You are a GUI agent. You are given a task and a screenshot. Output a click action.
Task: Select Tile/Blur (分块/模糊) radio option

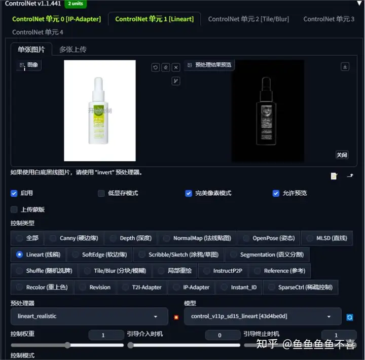pos(115,271)
